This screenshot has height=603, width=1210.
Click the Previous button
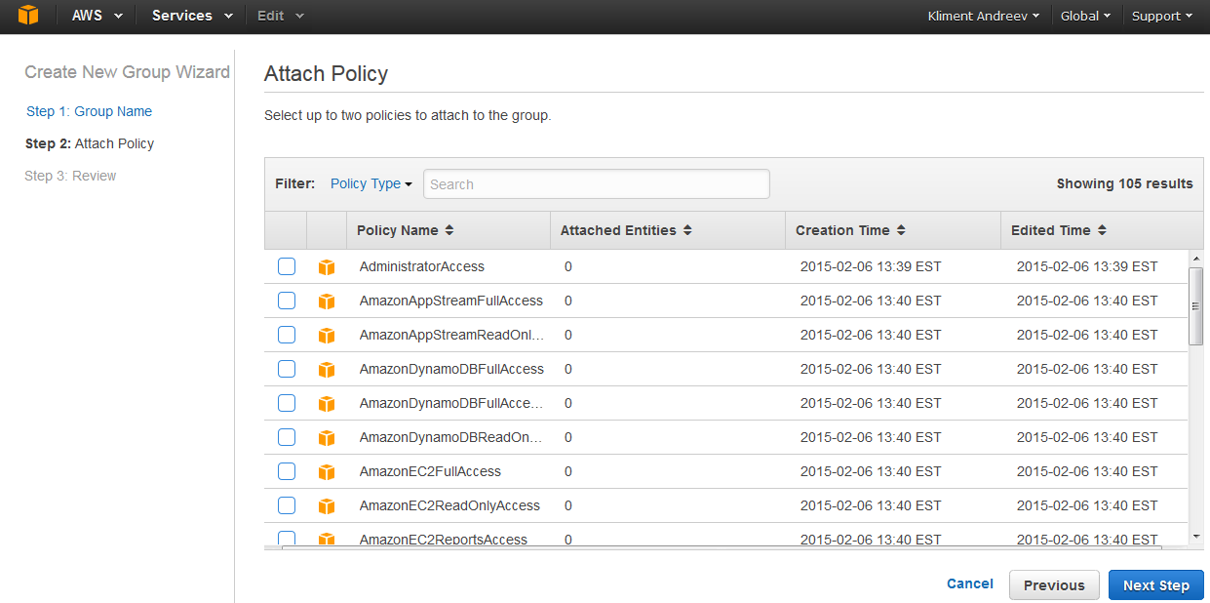pyautogui.click(x=1054, y=585)
